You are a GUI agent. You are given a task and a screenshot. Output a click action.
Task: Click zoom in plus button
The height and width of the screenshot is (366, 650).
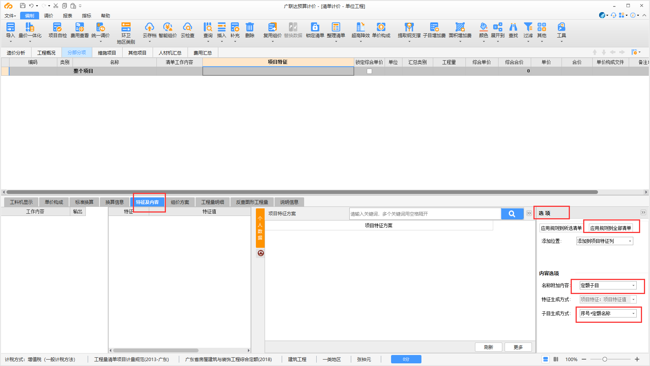pyautogui.click(x=637, y=359)
